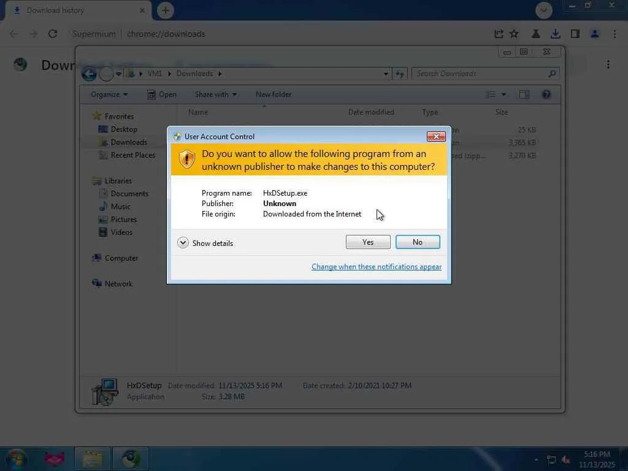The image size is (628, 471).
Task: Open Explorer recent locations dropdown arrow
Action: coord(118,74)
